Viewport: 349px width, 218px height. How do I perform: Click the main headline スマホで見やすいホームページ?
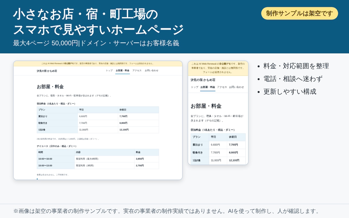coord(98,30)
